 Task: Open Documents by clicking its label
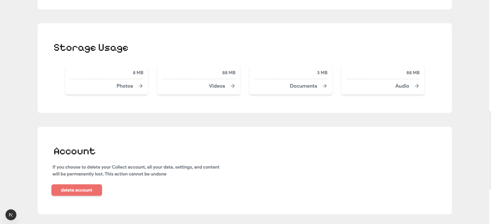click(303, 86)
